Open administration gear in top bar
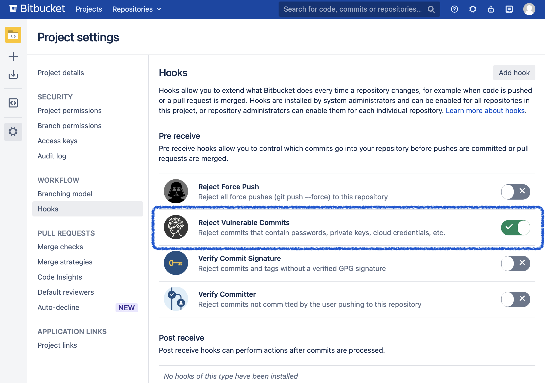 click(x=472, y=9)
